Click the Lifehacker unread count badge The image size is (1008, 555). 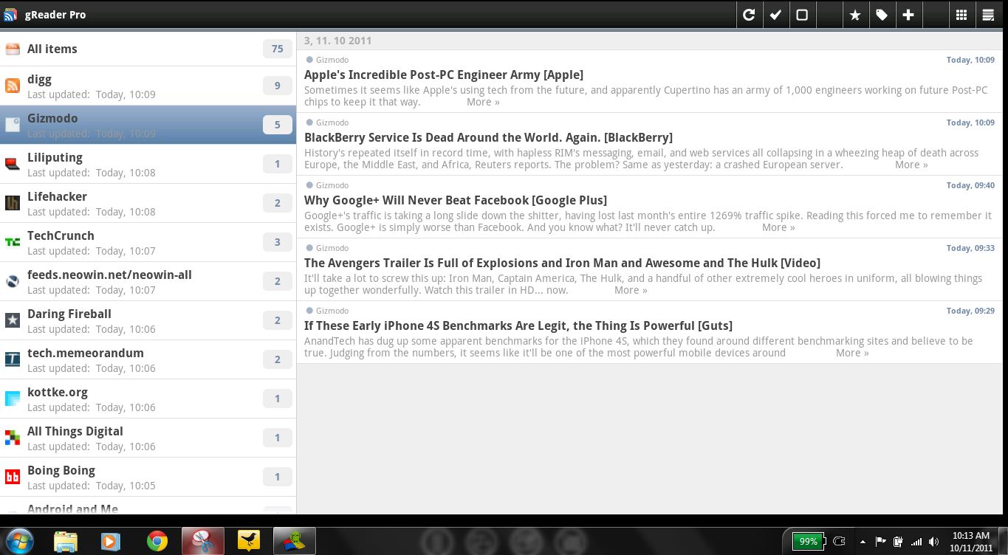click(277, 203)
